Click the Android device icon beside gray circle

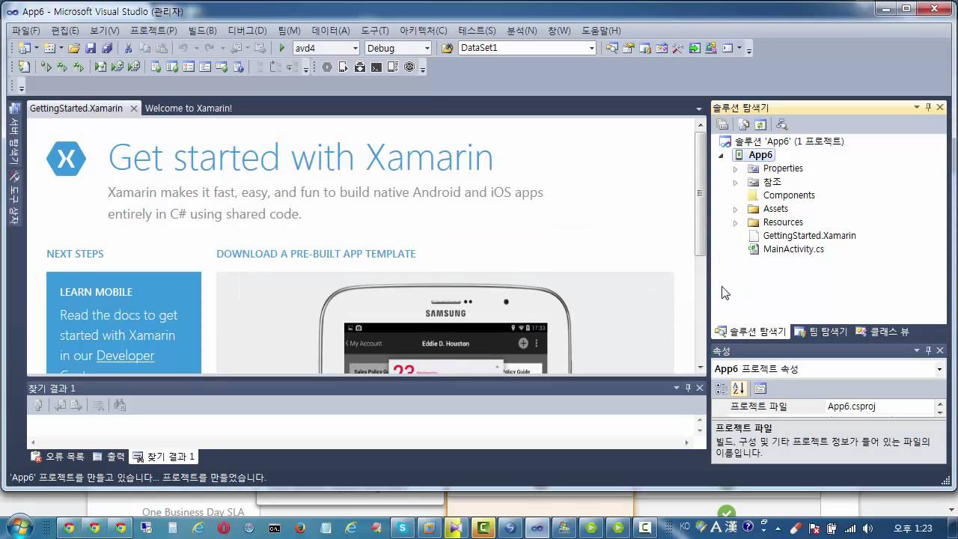tap(344, 67)
